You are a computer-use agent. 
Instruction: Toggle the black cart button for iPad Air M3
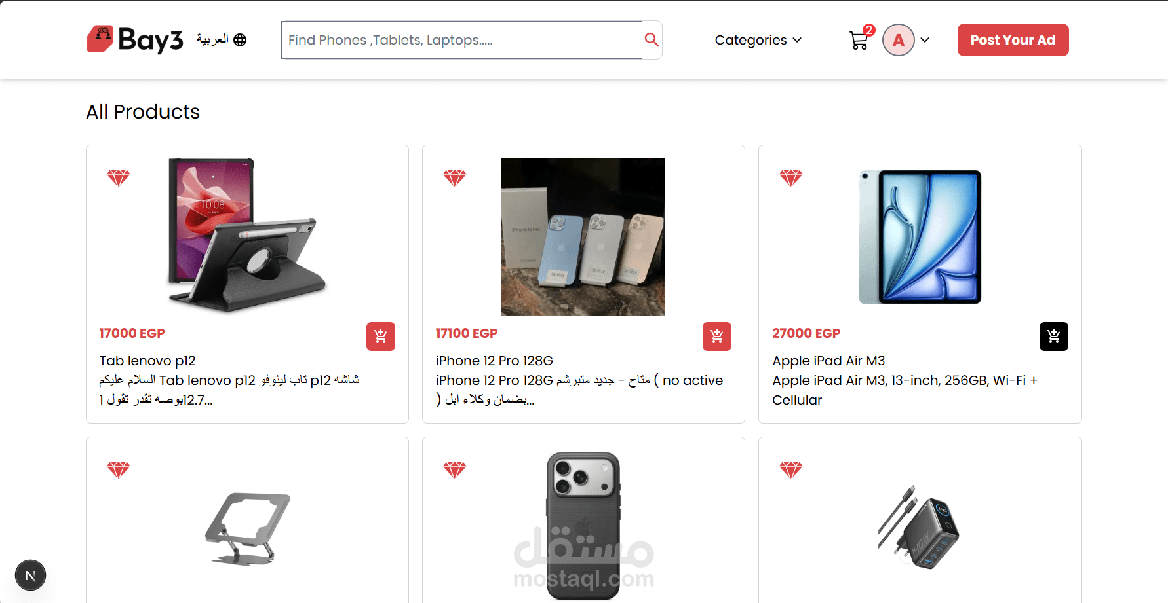tap(1054, 337)
